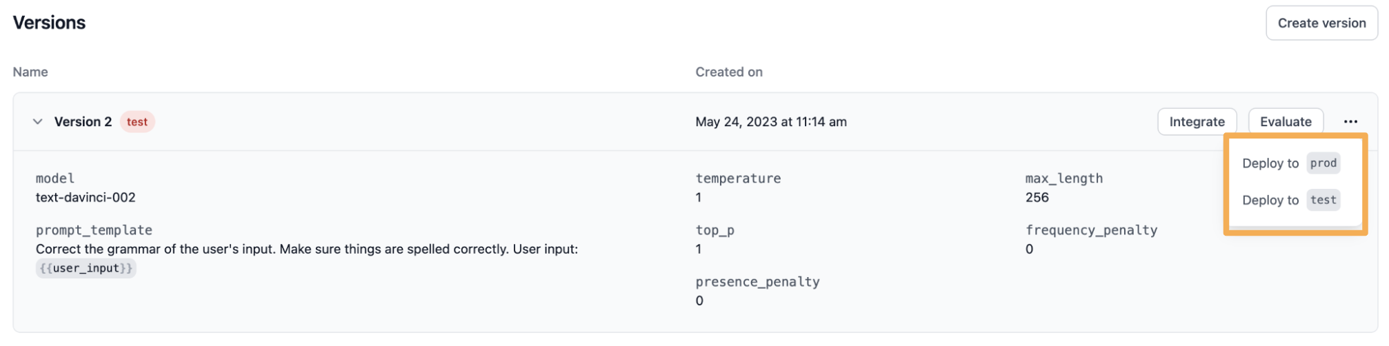Image resolution: width=1389 pixels, height=346 pixels.
Task: Click the max_length value 256
Action: tap(1037, 198)
